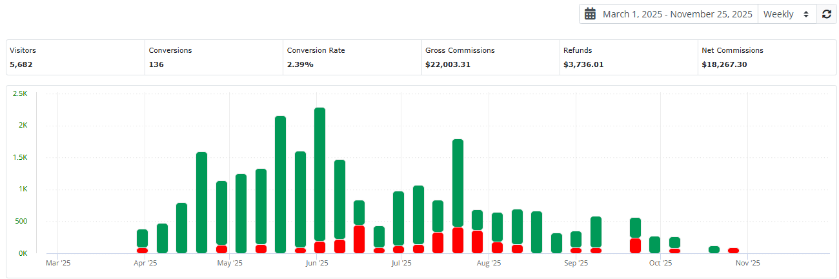Click the Net Commissions $18,267.30 card

tap(766, 57)
